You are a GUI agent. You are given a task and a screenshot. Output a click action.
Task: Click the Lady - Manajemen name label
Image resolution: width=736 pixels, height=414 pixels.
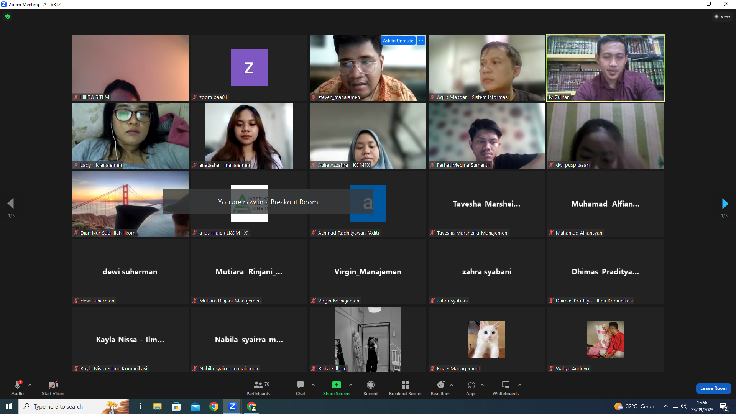click(x=101, y=165)
